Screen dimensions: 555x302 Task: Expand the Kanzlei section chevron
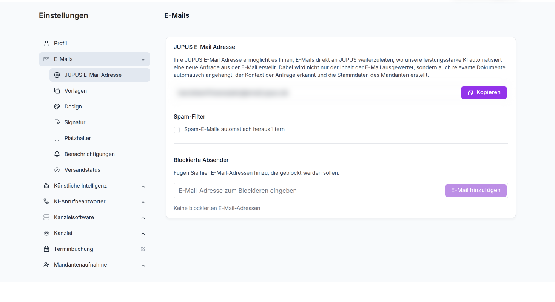(143, 233)
